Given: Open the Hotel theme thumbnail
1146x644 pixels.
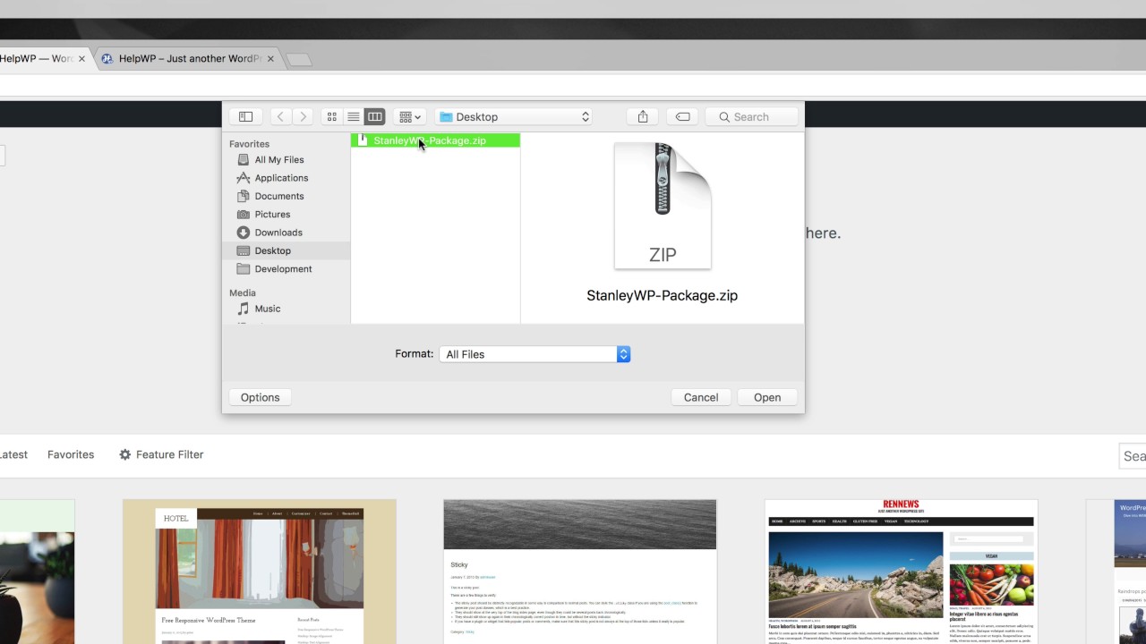Looking at the screenshot, I should 260,572.
